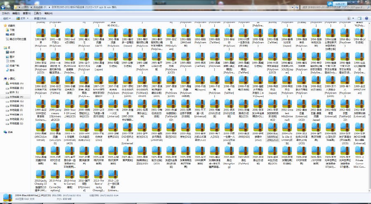Click the Back navigation arrow
371x204 pixels.
pyautogui.click(x=3, y=7)
